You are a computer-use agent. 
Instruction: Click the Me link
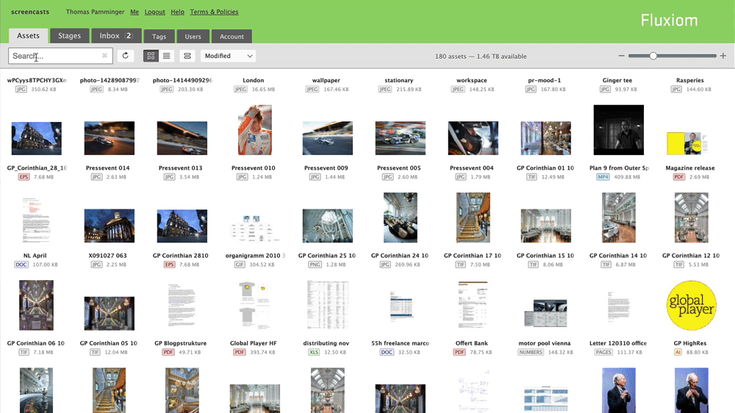(x=135, y=12)
